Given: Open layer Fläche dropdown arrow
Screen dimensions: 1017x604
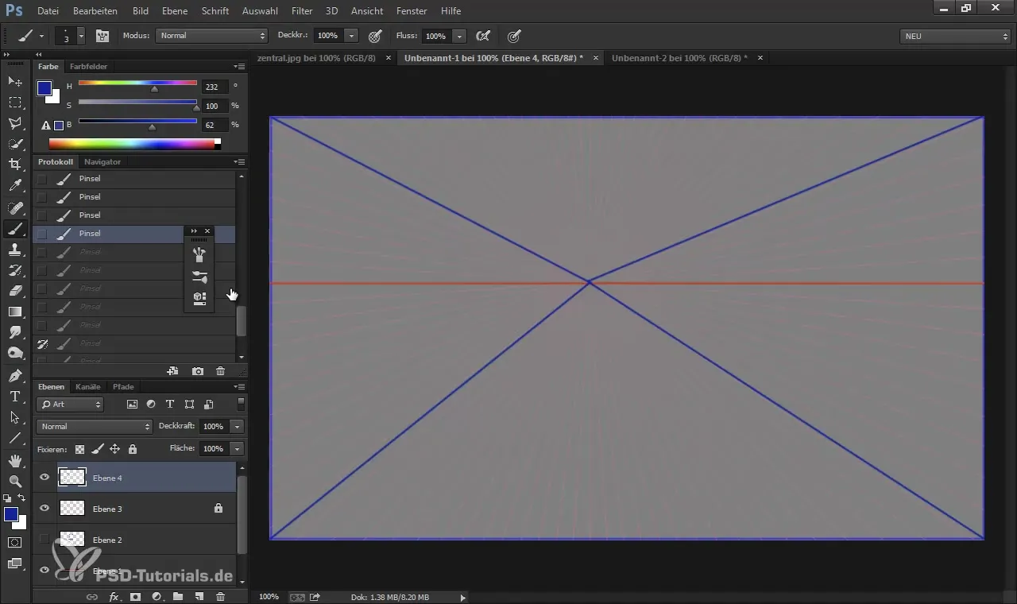Looking at the screenshot, I should (x=237, y=449).
